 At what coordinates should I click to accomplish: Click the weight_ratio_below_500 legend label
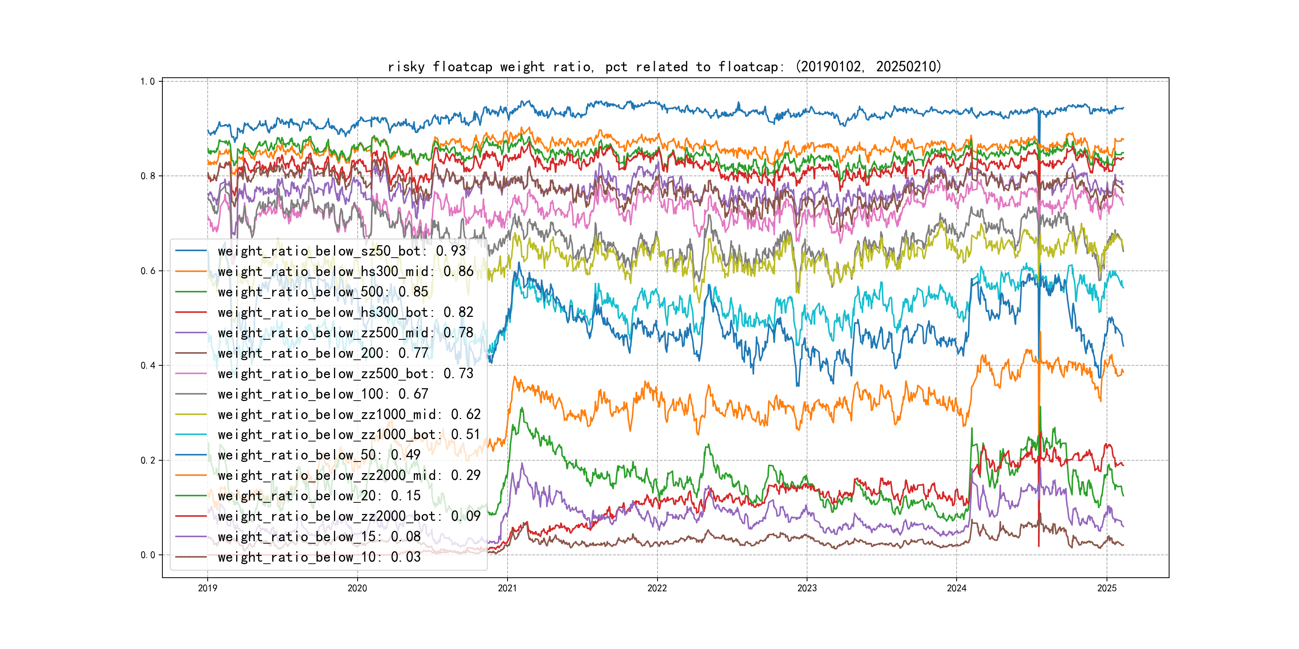[323, 292]
